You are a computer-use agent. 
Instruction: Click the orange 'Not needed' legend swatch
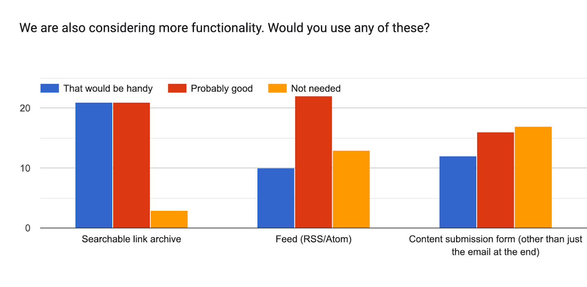[x=277, y=88]
